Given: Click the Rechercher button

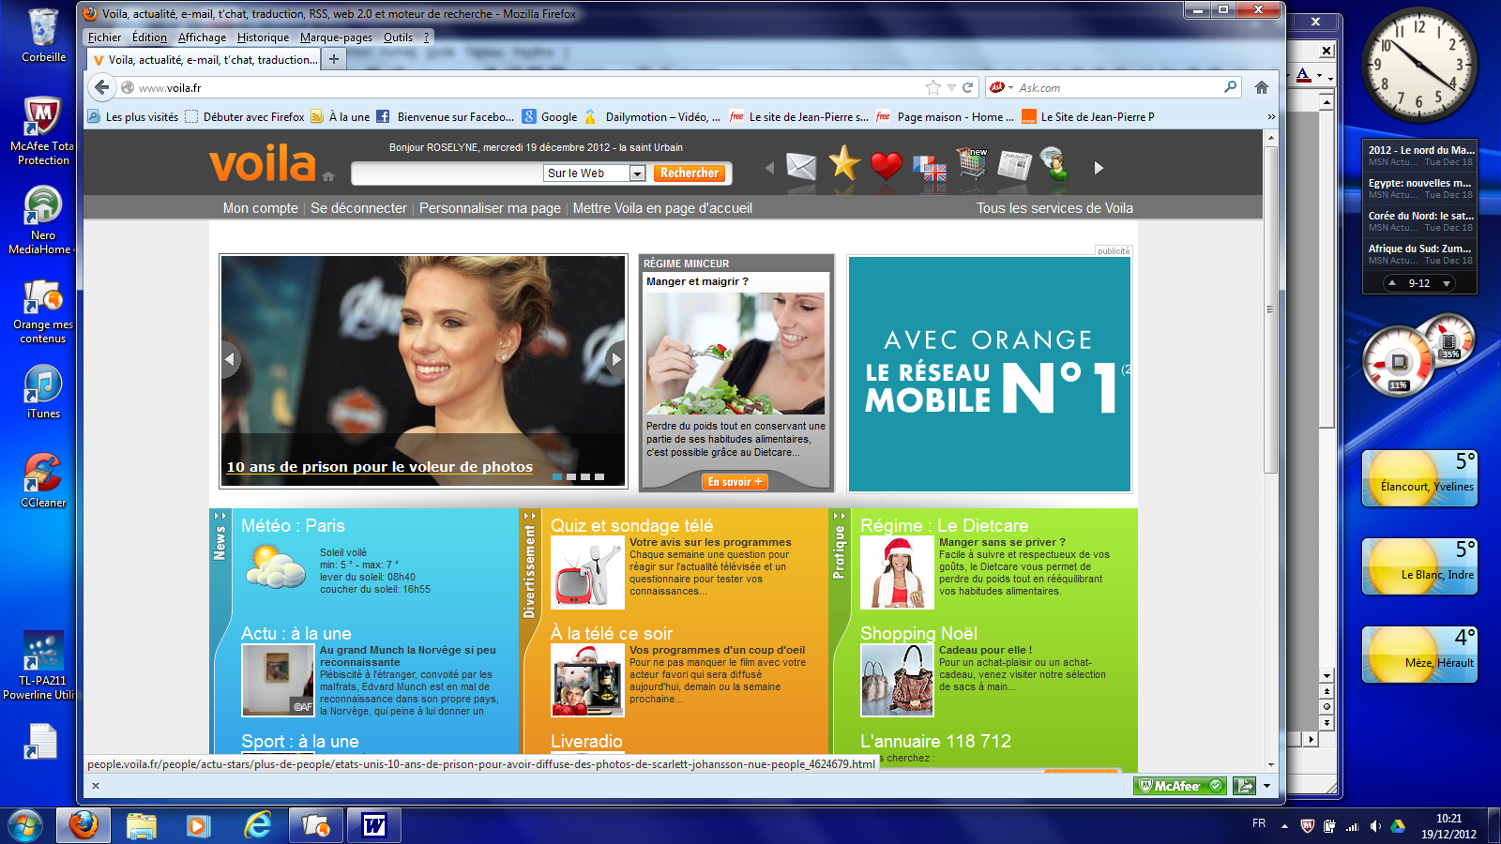Looking at the screenshot, I should click(x=690, y=173).
